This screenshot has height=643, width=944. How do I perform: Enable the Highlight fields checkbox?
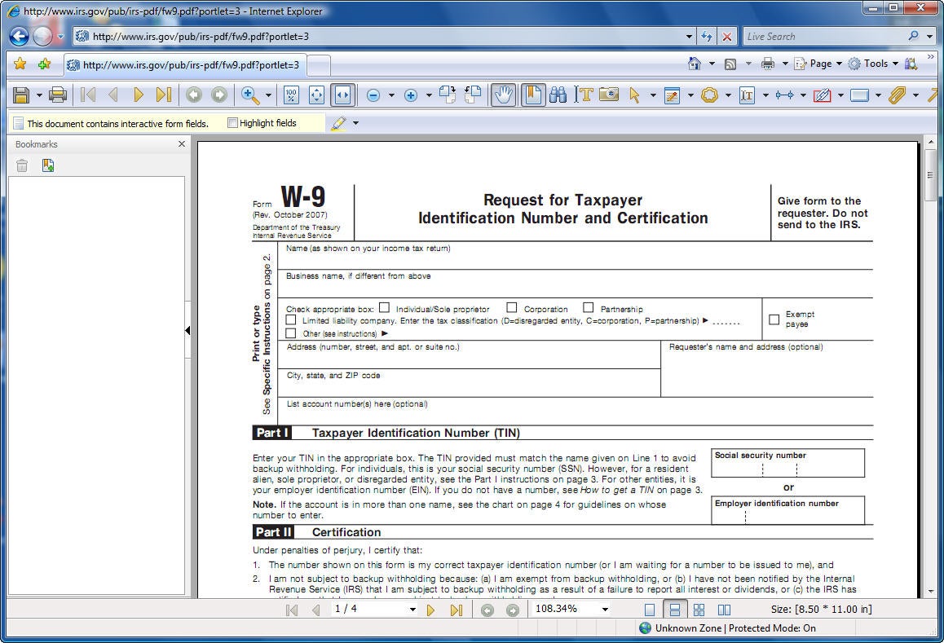(x=232, y=123)
